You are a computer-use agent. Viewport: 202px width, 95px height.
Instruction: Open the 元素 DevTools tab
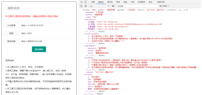coord(93,2)
